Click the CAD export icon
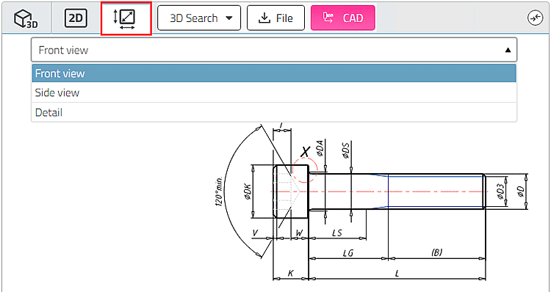 click(328, 18)
